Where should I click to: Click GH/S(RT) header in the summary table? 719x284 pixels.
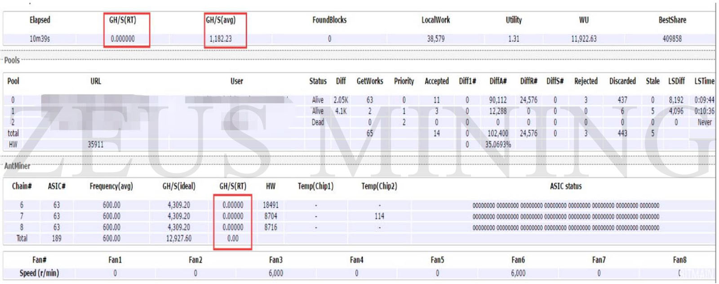pyautogui.click(x=123, y=20)
